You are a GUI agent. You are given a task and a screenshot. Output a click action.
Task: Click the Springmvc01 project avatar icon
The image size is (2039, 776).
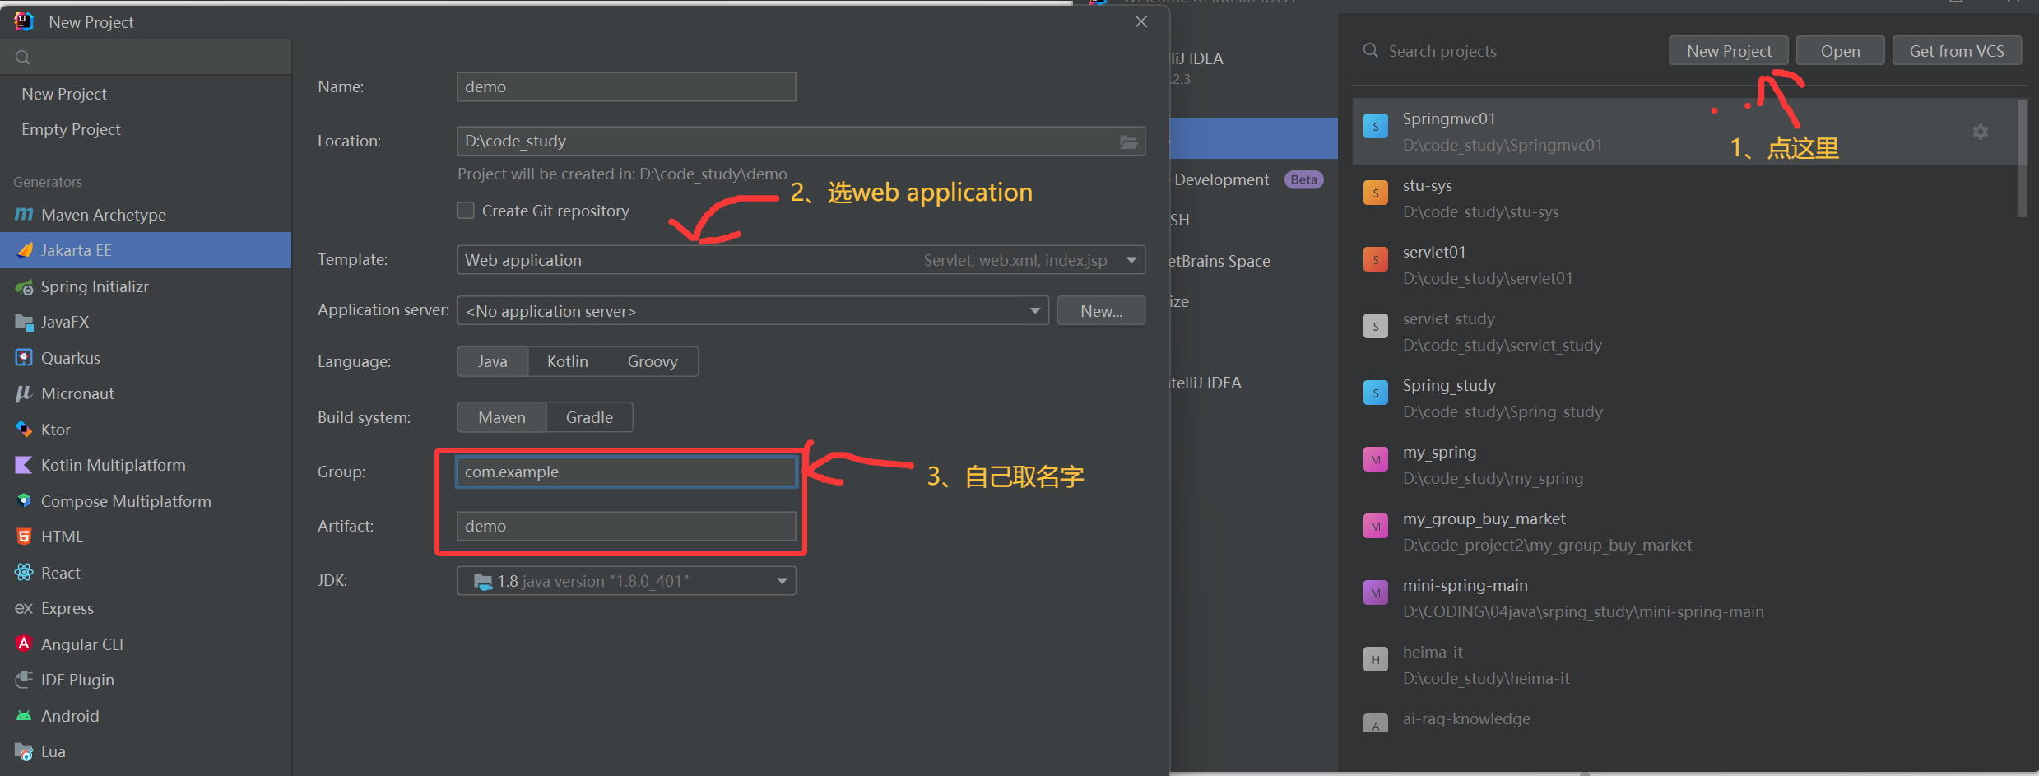(1376, 127)
